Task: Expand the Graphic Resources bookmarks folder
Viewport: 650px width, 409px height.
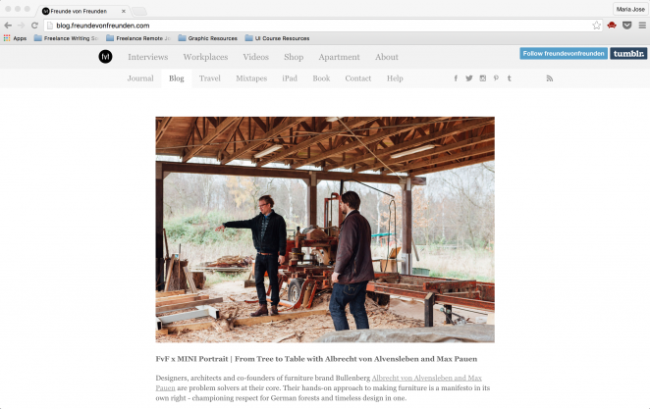Action: click(x=207, y=38)
